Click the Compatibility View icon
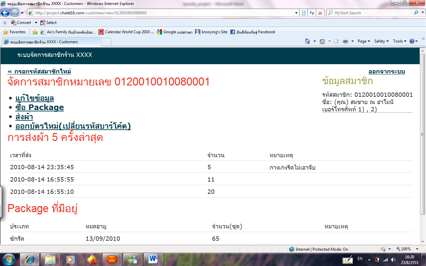The width and height of the screenshot is (426, 266). point(304,13)
